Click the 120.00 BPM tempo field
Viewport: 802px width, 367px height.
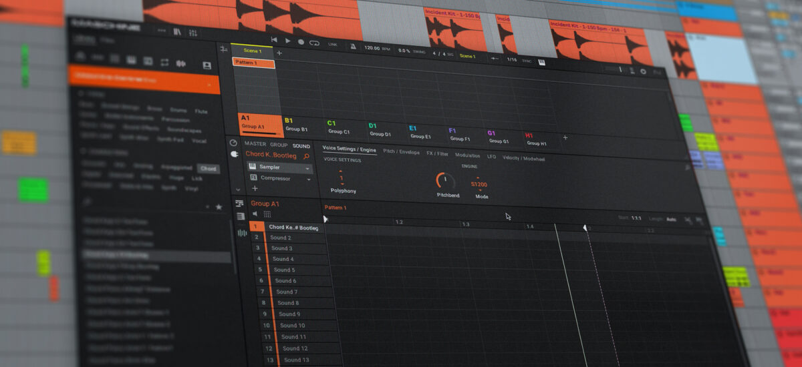pos(372,48)
